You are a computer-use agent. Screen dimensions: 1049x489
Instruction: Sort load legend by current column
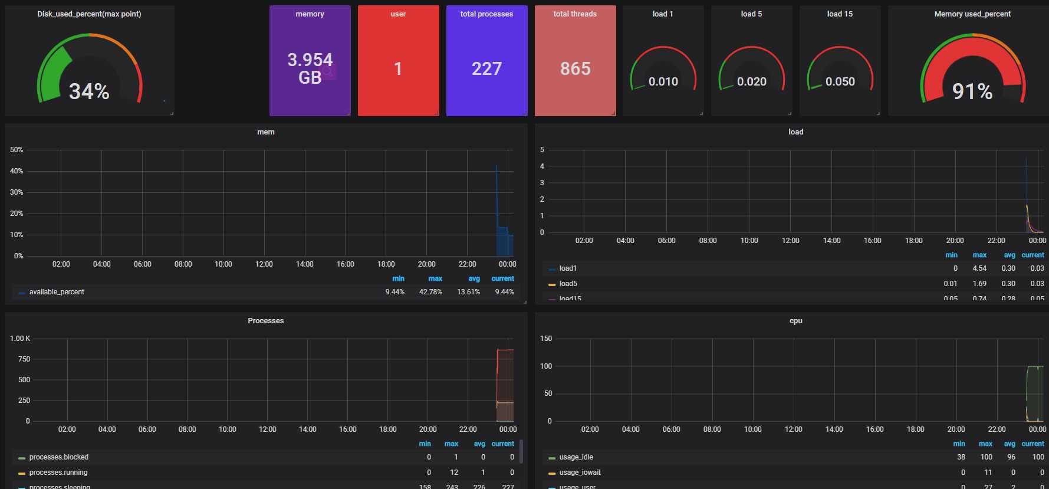[x=1032, y=255]
